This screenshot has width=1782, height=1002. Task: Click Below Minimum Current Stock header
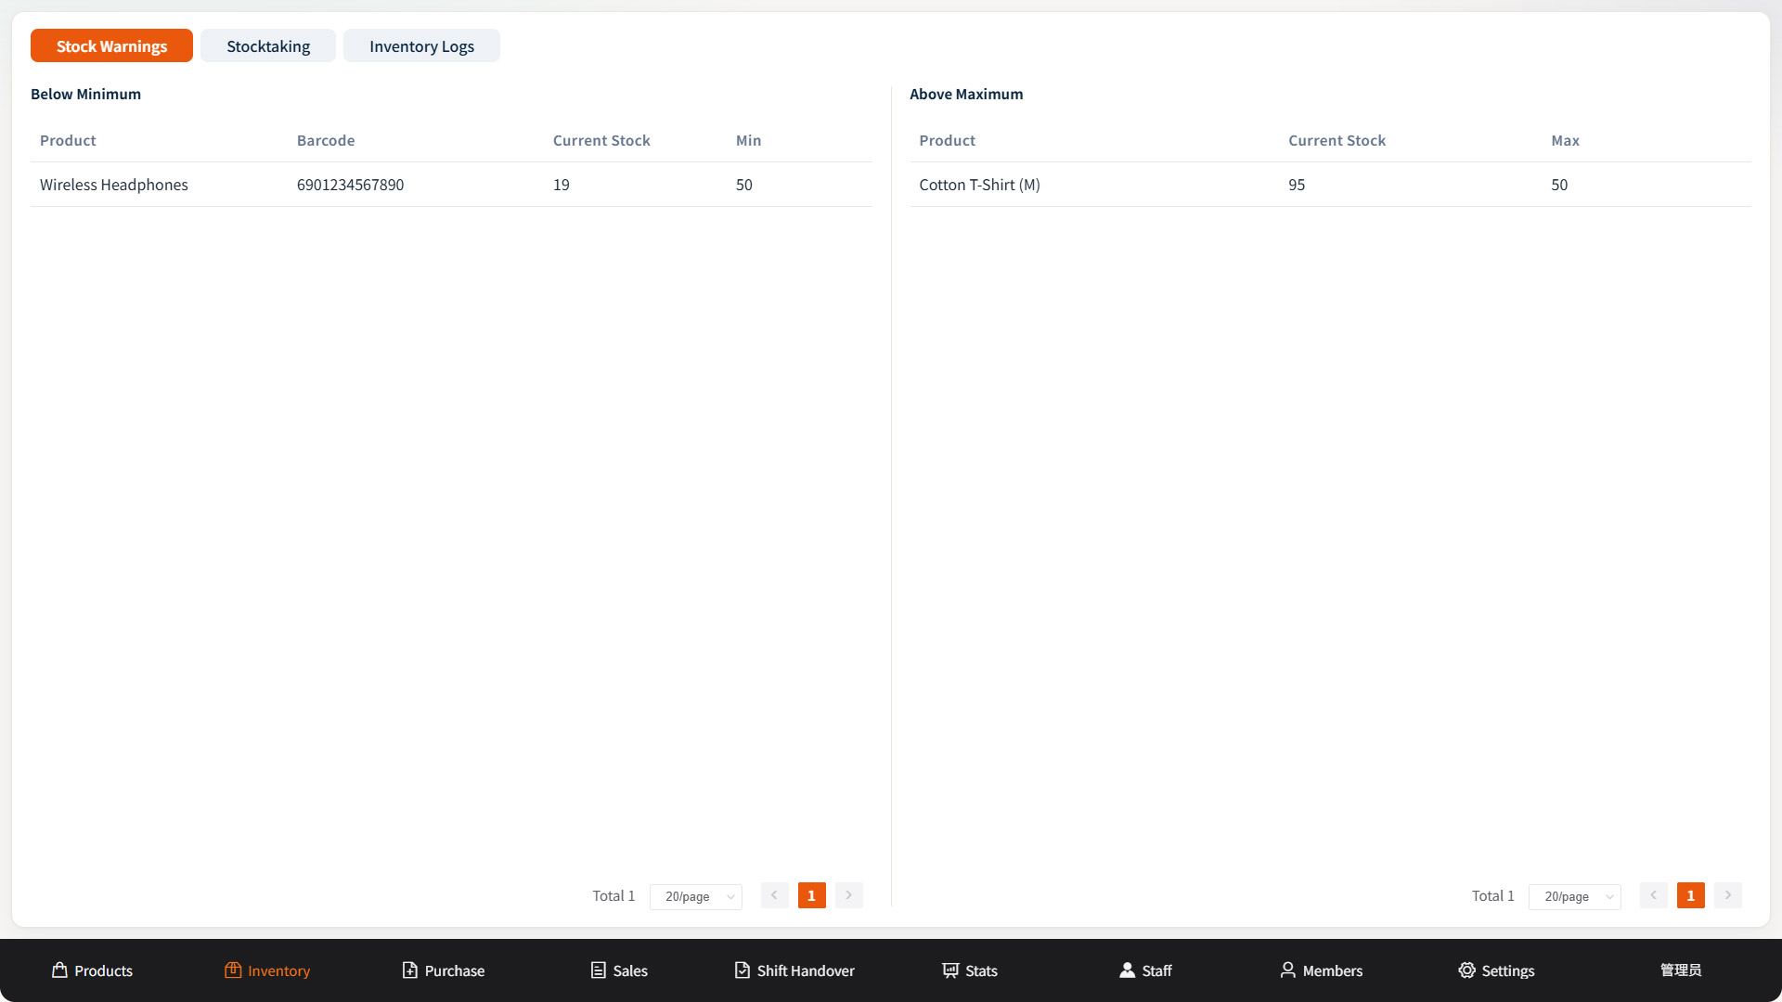(x=601, y=140)
